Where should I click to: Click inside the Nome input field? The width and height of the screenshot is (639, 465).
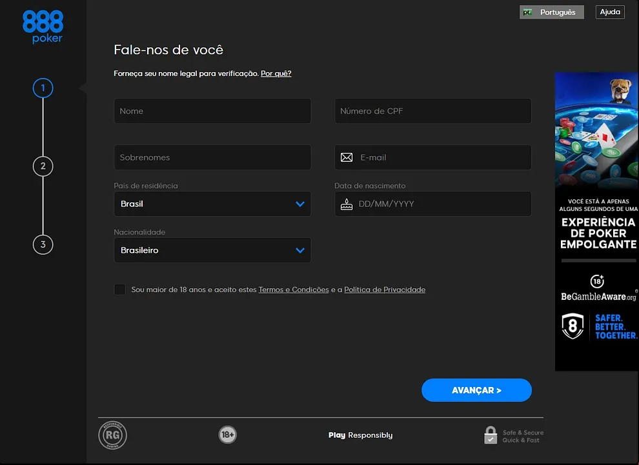(x=212, y=111)
